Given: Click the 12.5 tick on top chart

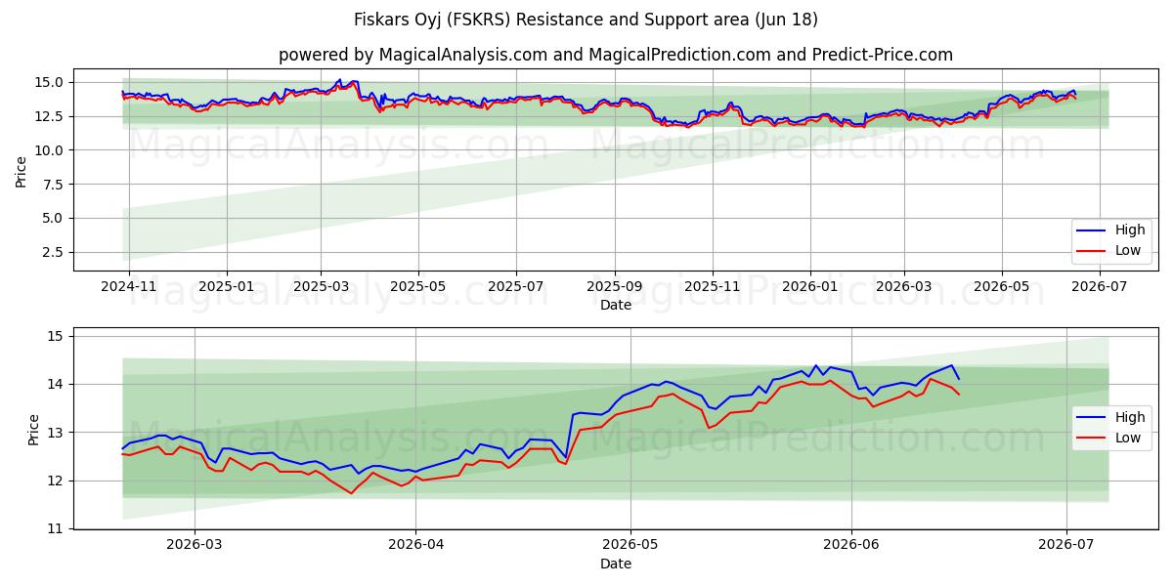Looking at the screenshot, I should (50, 116).
